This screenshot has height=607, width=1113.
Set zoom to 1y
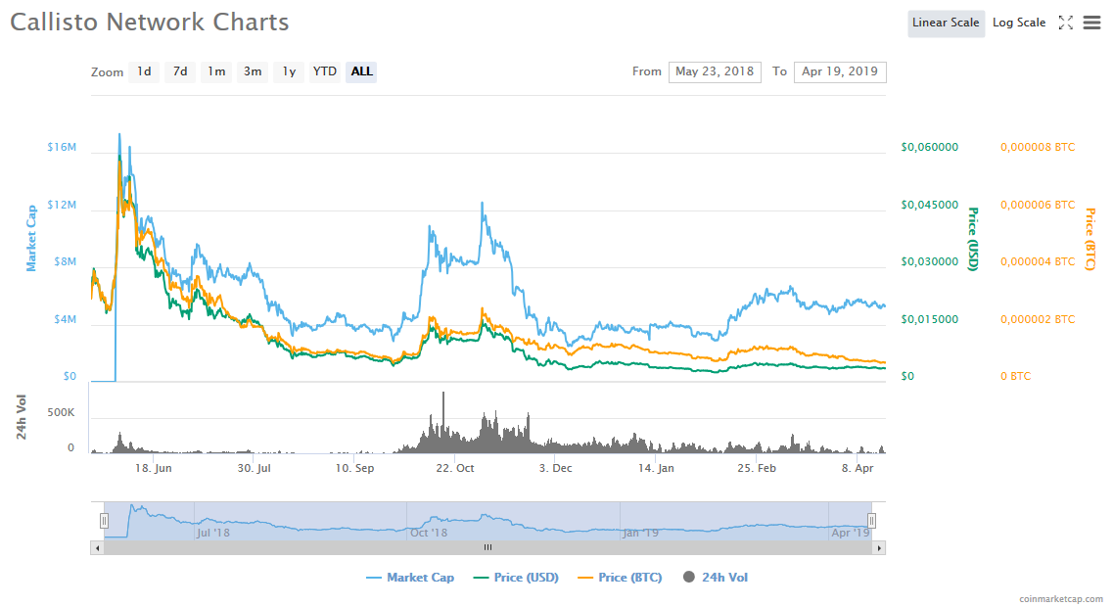tap(289, 71)
